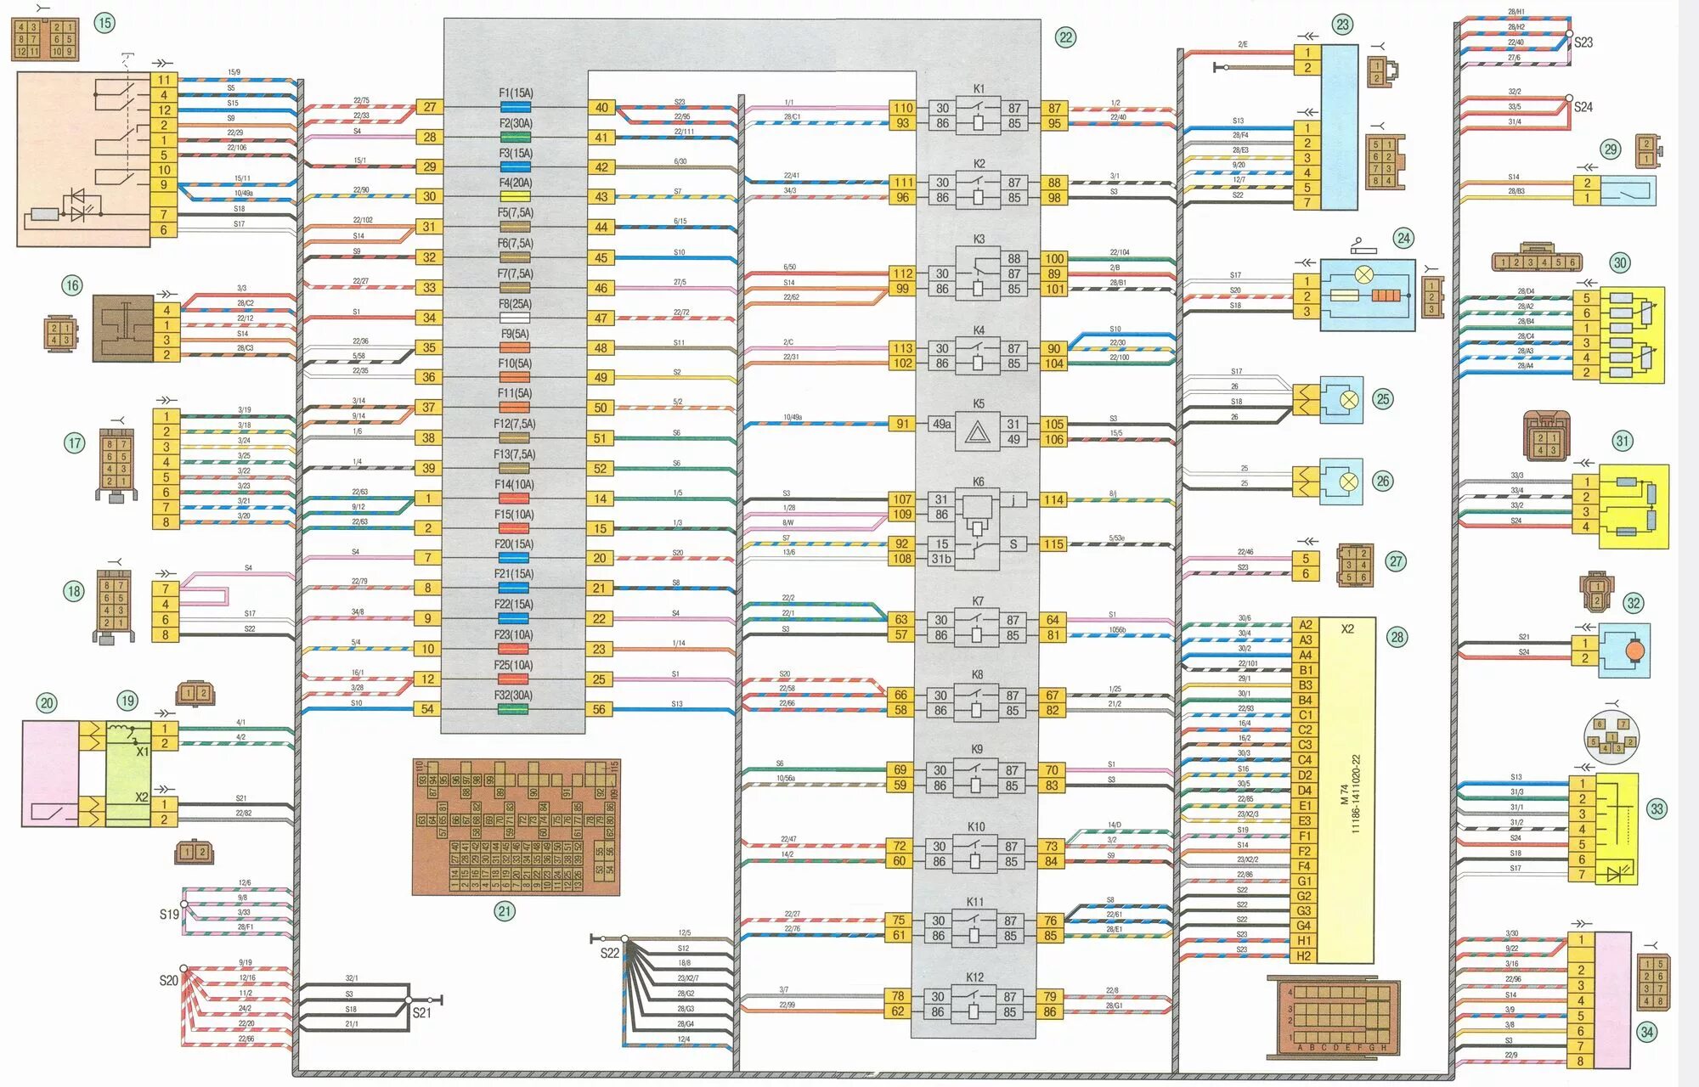Click the F1(15A) blue fuse
The width and height of the screenshot is (1699, 1087).
(x=516, y=108)
